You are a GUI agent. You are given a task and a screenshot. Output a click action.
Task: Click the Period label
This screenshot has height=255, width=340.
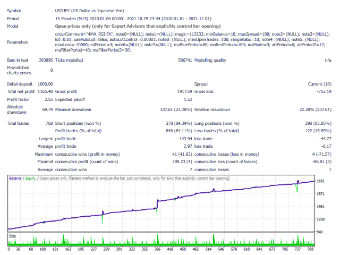point(13,19)
